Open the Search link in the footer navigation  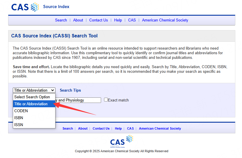click(x=68, y=128)
